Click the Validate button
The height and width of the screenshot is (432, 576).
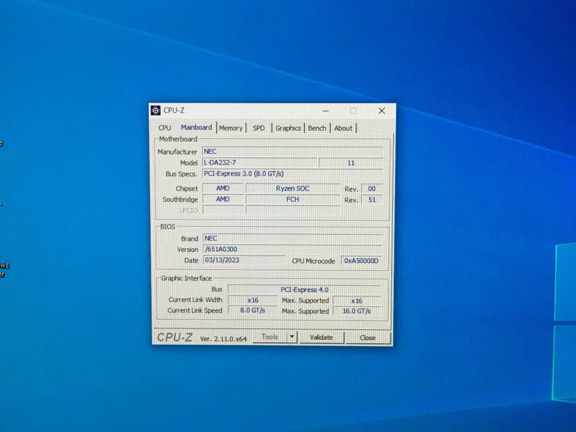pyautogui.click(x=321, y=337)
